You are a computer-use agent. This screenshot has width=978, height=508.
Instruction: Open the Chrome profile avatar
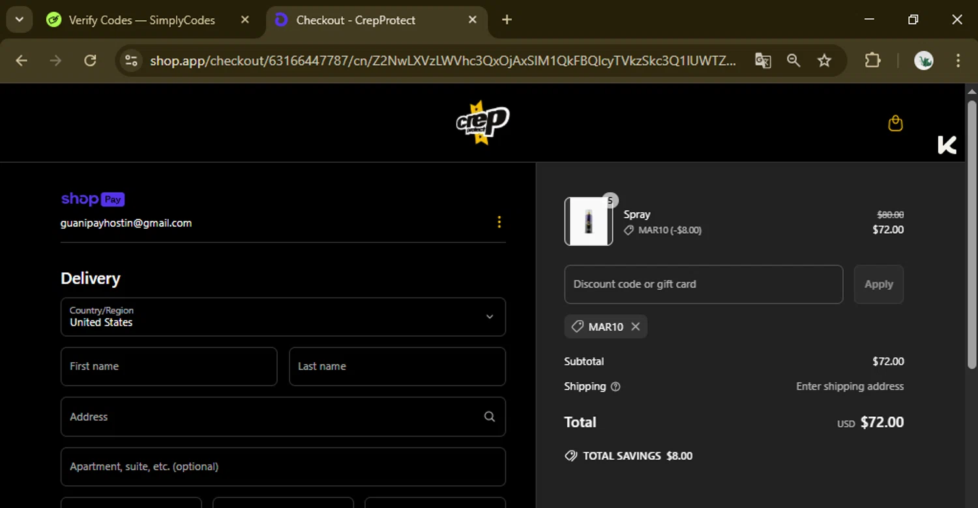[x=924, y=61]
